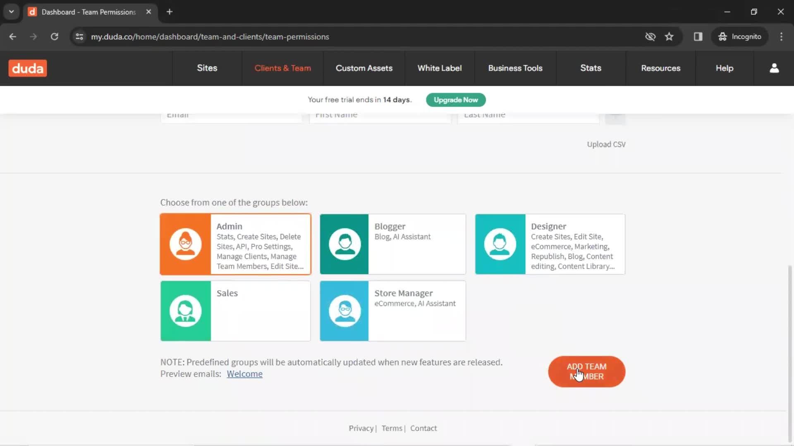Image resolution: width=794 pixels, height=446 pixels.
Task: Open the user account profile icon
Action: [x=774, y=68]
